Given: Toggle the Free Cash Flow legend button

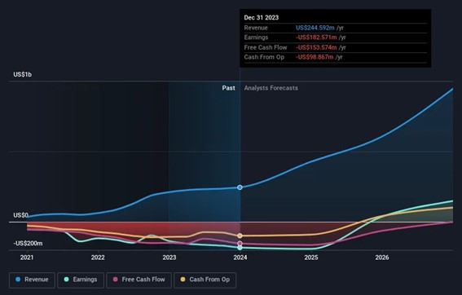Looking at the screenshot, I should coord(139,280).
